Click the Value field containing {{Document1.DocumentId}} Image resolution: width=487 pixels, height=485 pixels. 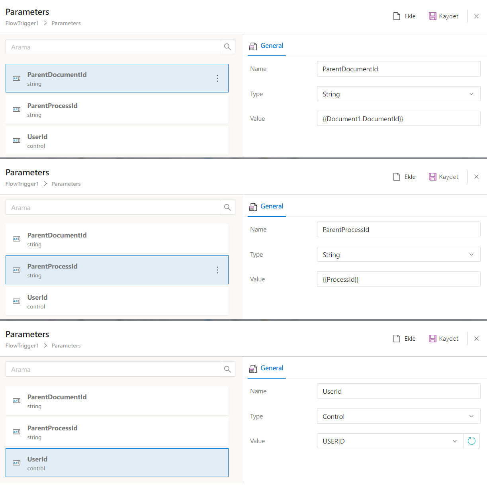(x=398, y=119)
